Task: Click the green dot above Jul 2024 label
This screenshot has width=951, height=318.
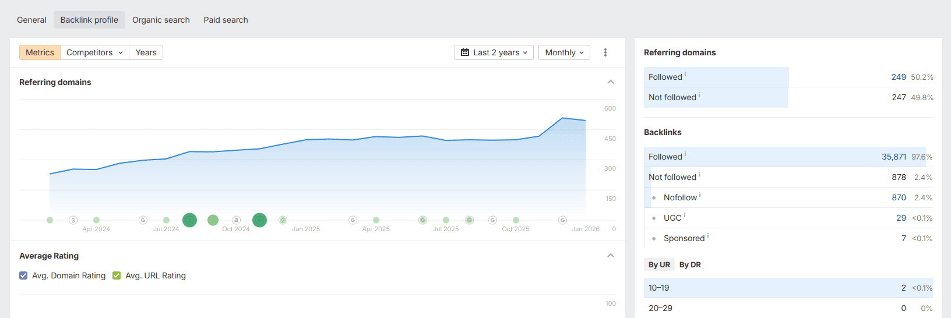Action: (166, 220)
